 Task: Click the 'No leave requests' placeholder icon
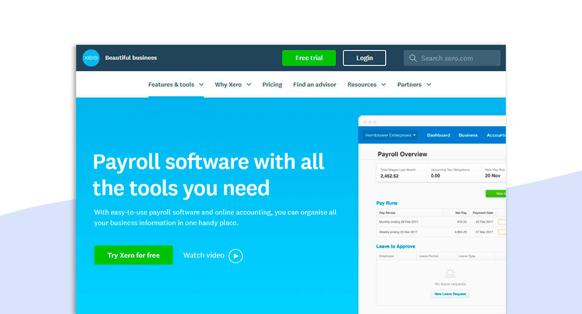coord(450,274)
